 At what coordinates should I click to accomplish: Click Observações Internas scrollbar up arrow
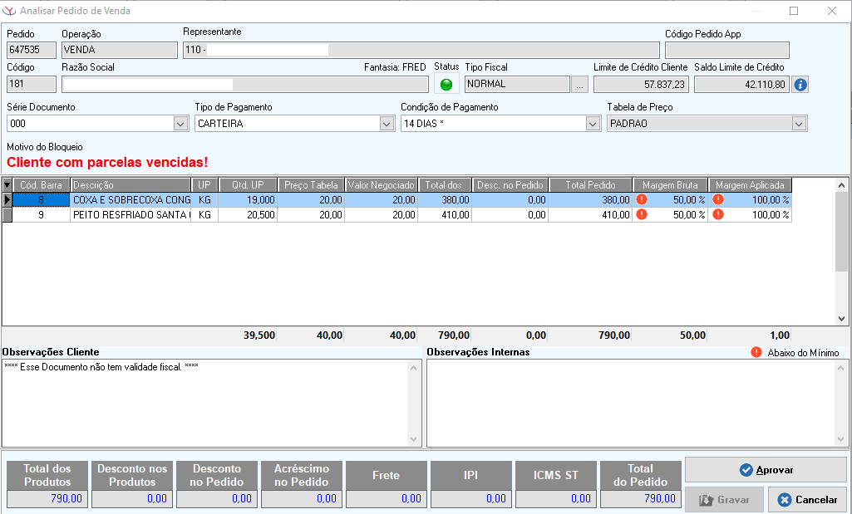(840, 368)
